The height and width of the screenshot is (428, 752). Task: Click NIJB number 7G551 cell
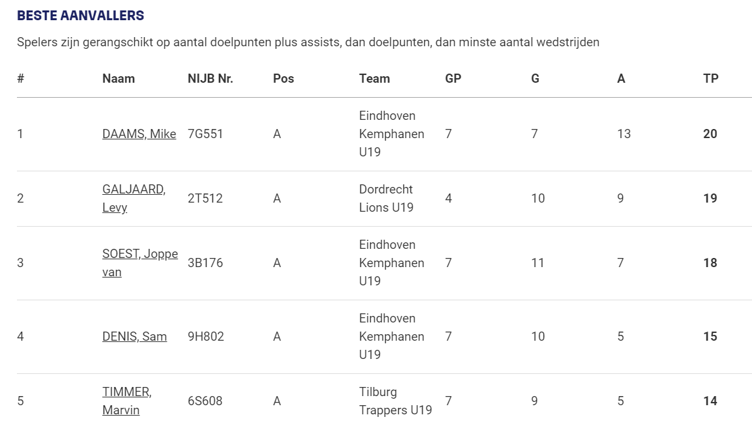point(205,134)
